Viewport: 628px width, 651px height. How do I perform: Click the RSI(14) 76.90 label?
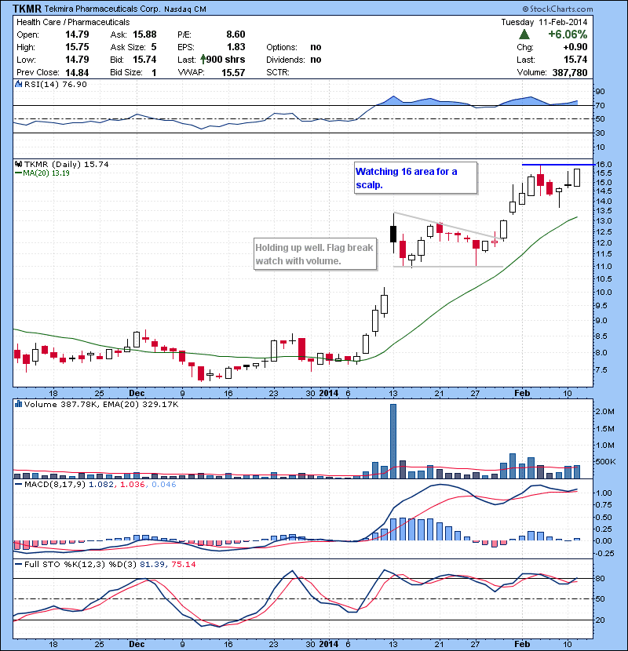click(x=56, y=84)
